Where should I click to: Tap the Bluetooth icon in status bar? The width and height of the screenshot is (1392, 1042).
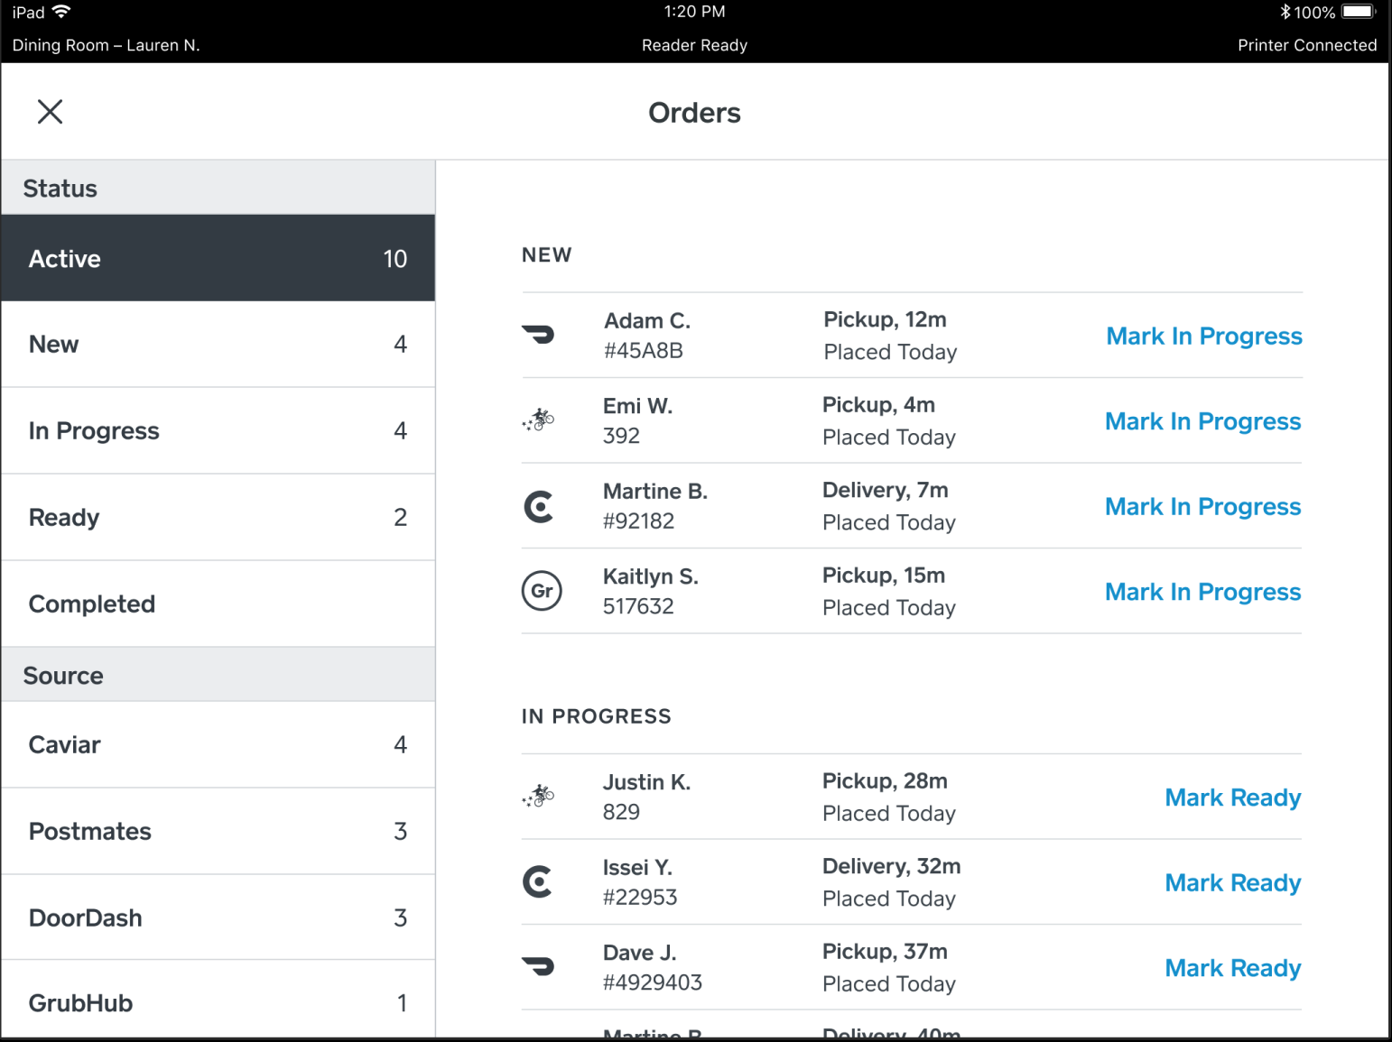(x=1285, y=12)
